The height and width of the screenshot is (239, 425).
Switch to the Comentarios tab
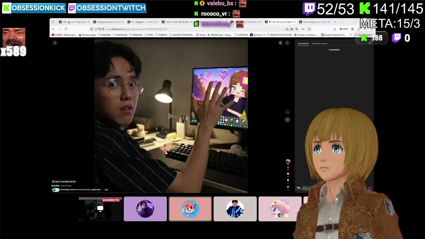coord(303,43)
